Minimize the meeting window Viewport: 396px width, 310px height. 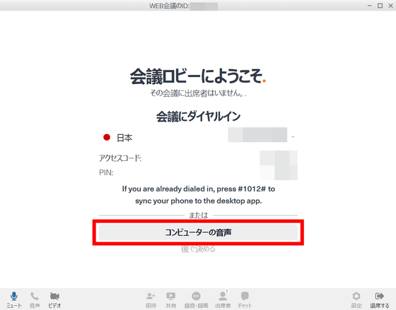(x=369, y=6)
